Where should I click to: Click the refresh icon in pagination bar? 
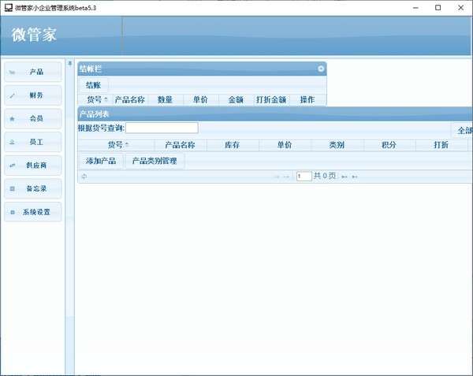tap(84, 177)
